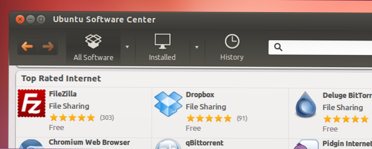372x149 pixels.
Task: Click the Pidgin Internet Messenger icon
Action: [x=305, y=145]
